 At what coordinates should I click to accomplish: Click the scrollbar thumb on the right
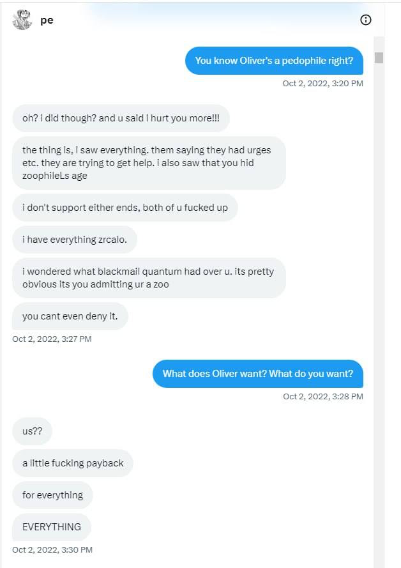[379, 58]
